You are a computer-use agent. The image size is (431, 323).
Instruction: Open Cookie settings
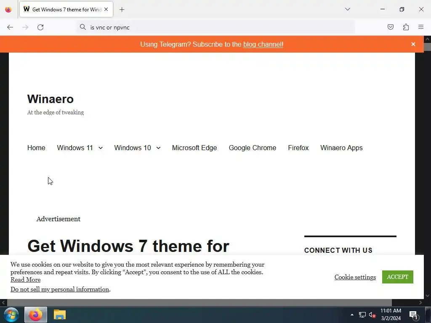coord(355,277)
